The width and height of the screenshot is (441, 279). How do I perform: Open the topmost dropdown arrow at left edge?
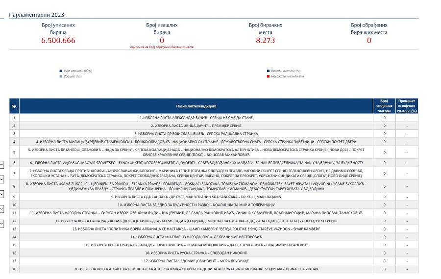click(x=1, y=165)
